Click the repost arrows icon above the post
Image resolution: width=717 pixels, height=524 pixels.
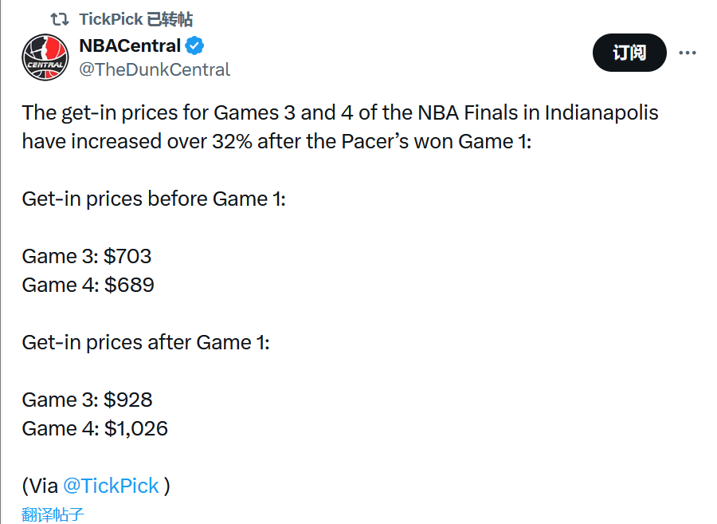point(60,19)
